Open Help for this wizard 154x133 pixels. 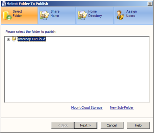coord(138,125)
